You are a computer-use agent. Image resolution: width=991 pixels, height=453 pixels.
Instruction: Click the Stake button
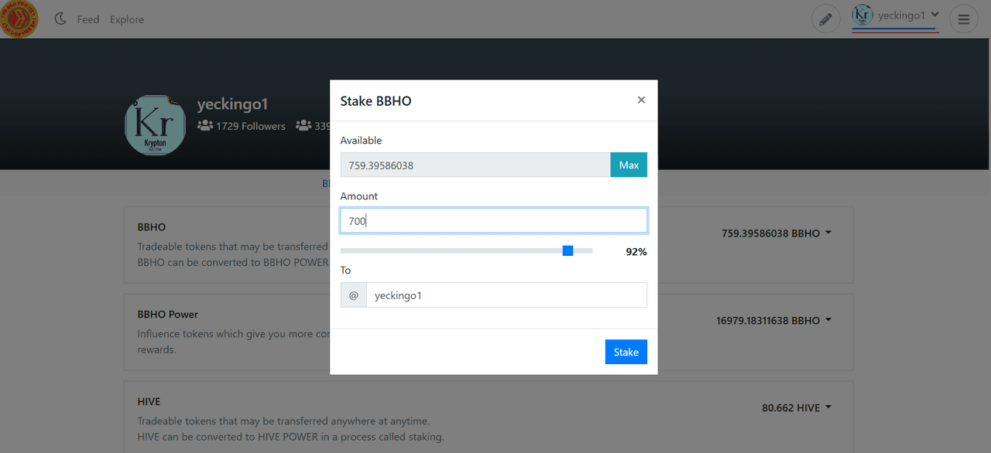pyautogui.click(x=626, y=352)
